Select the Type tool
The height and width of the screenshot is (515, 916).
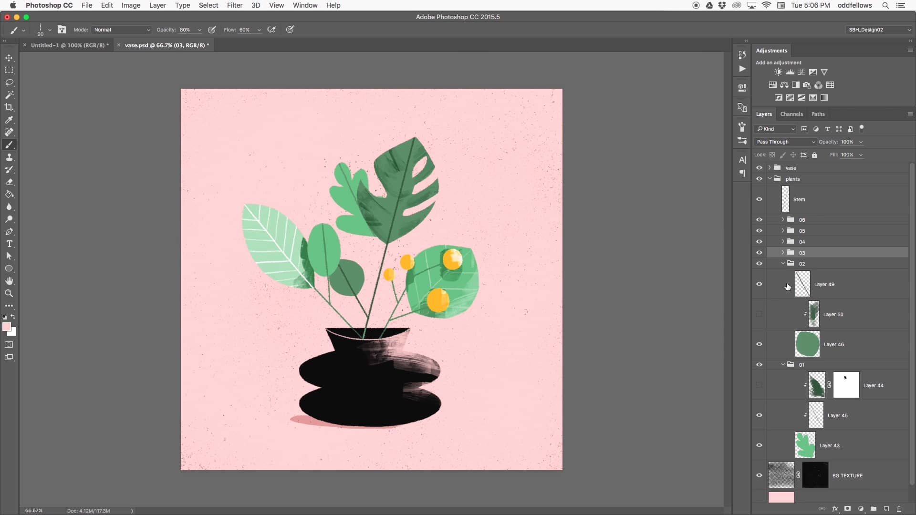tap(10, 244)
